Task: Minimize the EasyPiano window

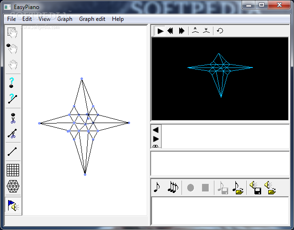Action: [249, 5]
